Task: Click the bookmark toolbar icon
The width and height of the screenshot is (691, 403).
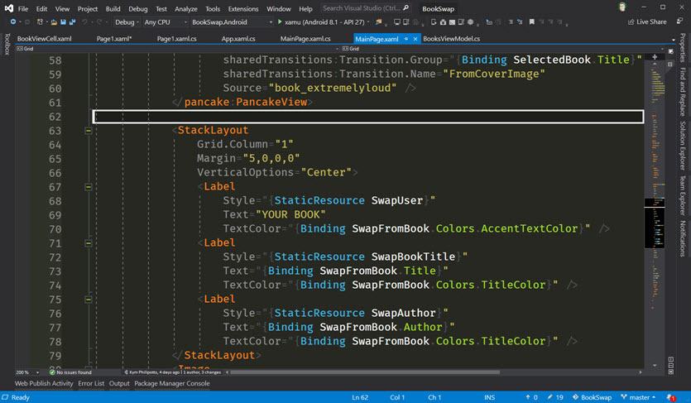Action: pyautogui.click(x=532, y=22)
